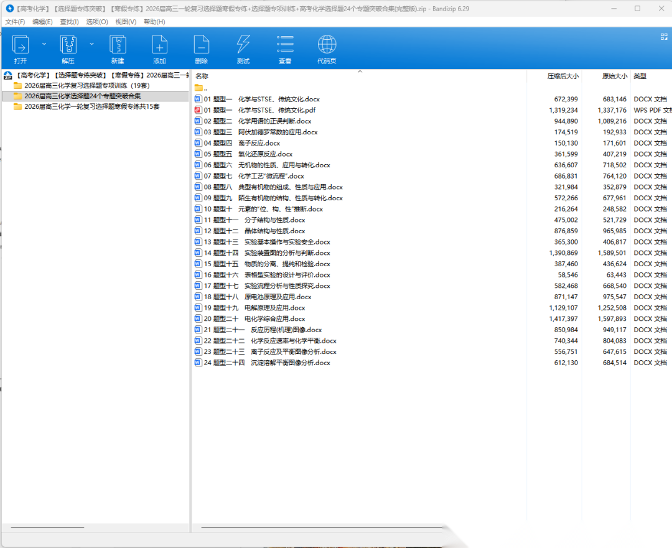The width and height of the screenshot is (672, 548).
Task: Sort list by 名称 column header
Action: pyautogui.click(x=202, y=76)
